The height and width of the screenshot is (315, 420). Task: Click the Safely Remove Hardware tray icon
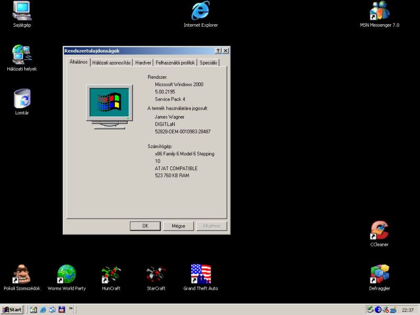(370, 310)
